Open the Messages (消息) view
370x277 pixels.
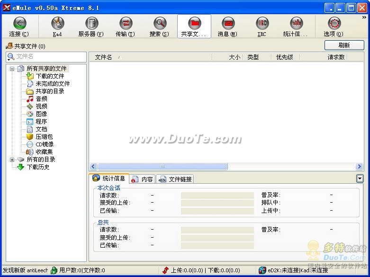click(228, 27)
